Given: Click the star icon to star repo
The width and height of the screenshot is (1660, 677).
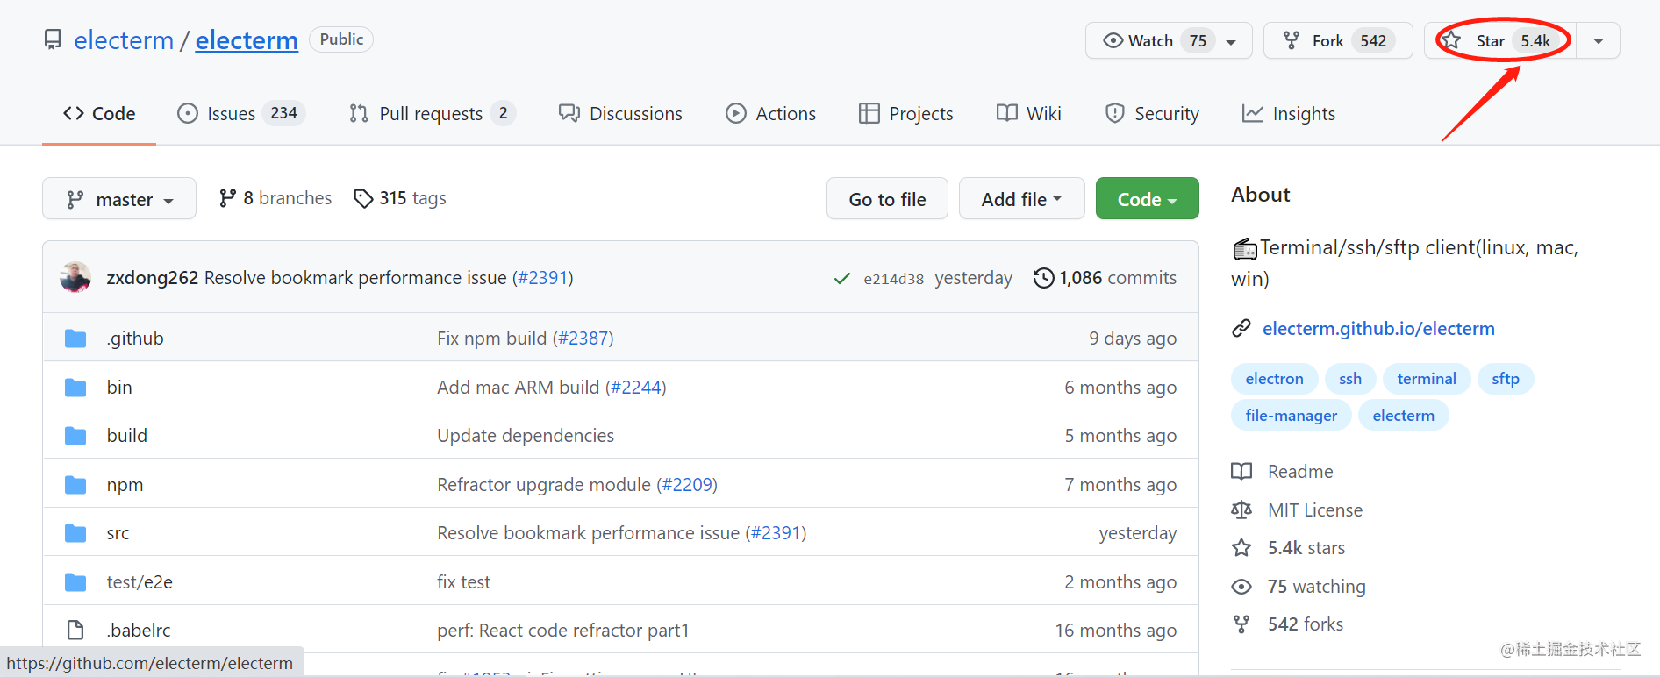Looking at the screenshot, I should [x=1451, y=40].
